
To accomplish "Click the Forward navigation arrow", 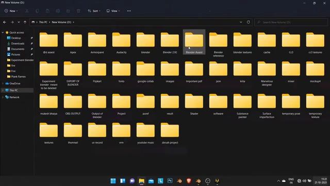I will (x=12, y=22).
